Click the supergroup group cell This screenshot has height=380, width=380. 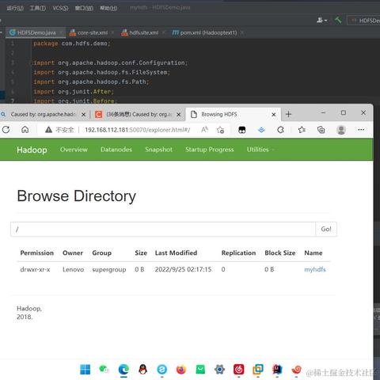coord(109,270)
